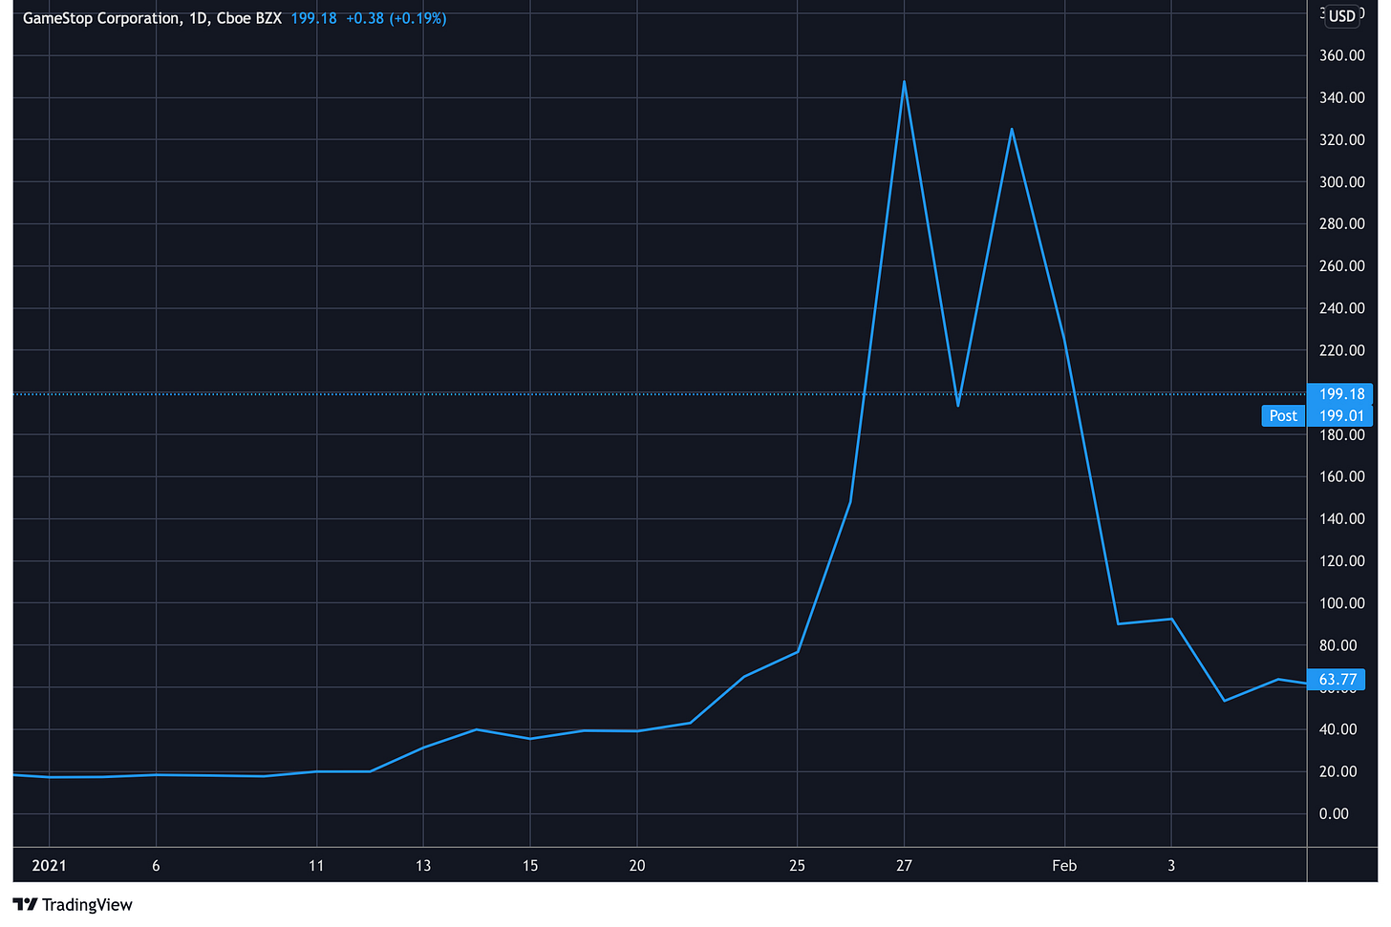Click the 180.00 price axis label
The width and height of the screenshot is (1391, 927).
1341,434
